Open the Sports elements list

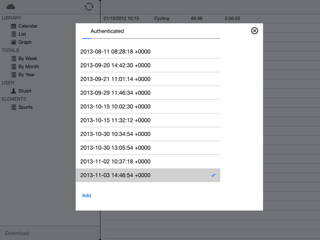pyautogui.click(x=26, y=107)
